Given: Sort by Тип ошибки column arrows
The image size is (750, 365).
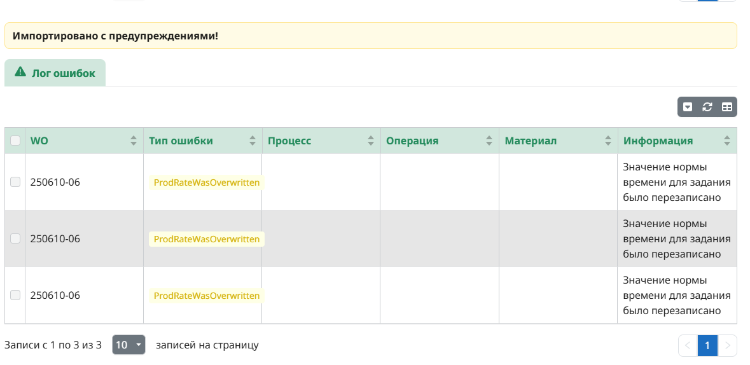Looking at the screenshot, I should pyautogui.click(x=253, y=141).
